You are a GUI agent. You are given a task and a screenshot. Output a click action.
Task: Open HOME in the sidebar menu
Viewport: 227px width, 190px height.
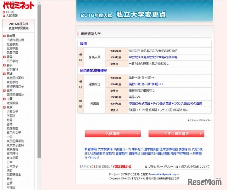[10, 12]
